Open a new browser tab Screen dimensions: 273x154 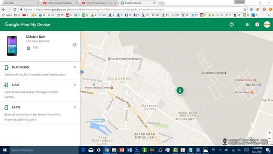tap(161, 3)
